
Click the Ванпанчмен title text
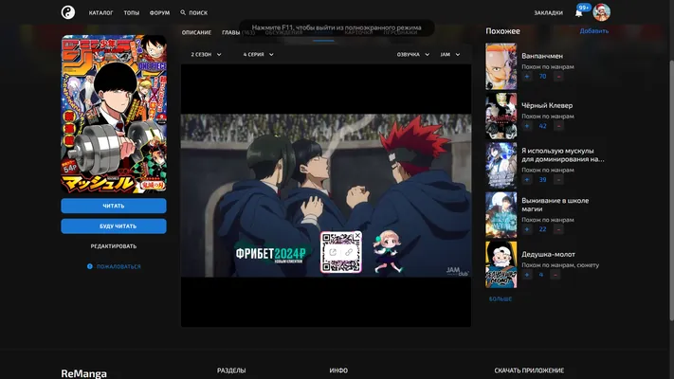(x=542, y=56)
